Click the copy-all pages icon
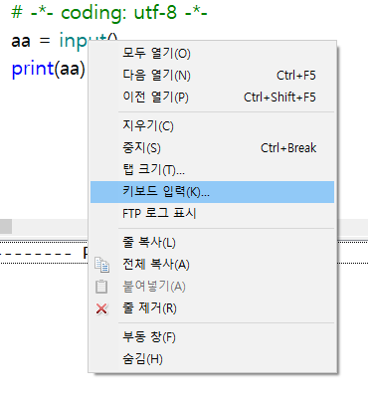This screenshot has width=368, height=403. pyautogui.click(x=101, y=265)
